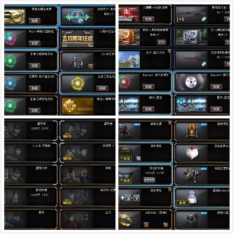Click the BAG 3 icon in 超级背包
The width and height of the screenshot is (234, 234).
(128, 198)
